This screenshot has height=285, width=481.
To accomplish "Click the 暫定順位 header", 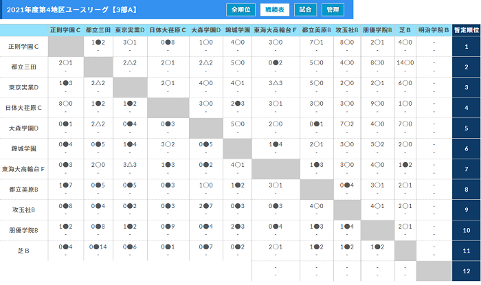I will (x=467, y=30).
